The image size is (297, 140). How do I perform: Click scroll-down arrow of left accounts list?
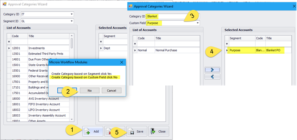[x=71, y=119]
